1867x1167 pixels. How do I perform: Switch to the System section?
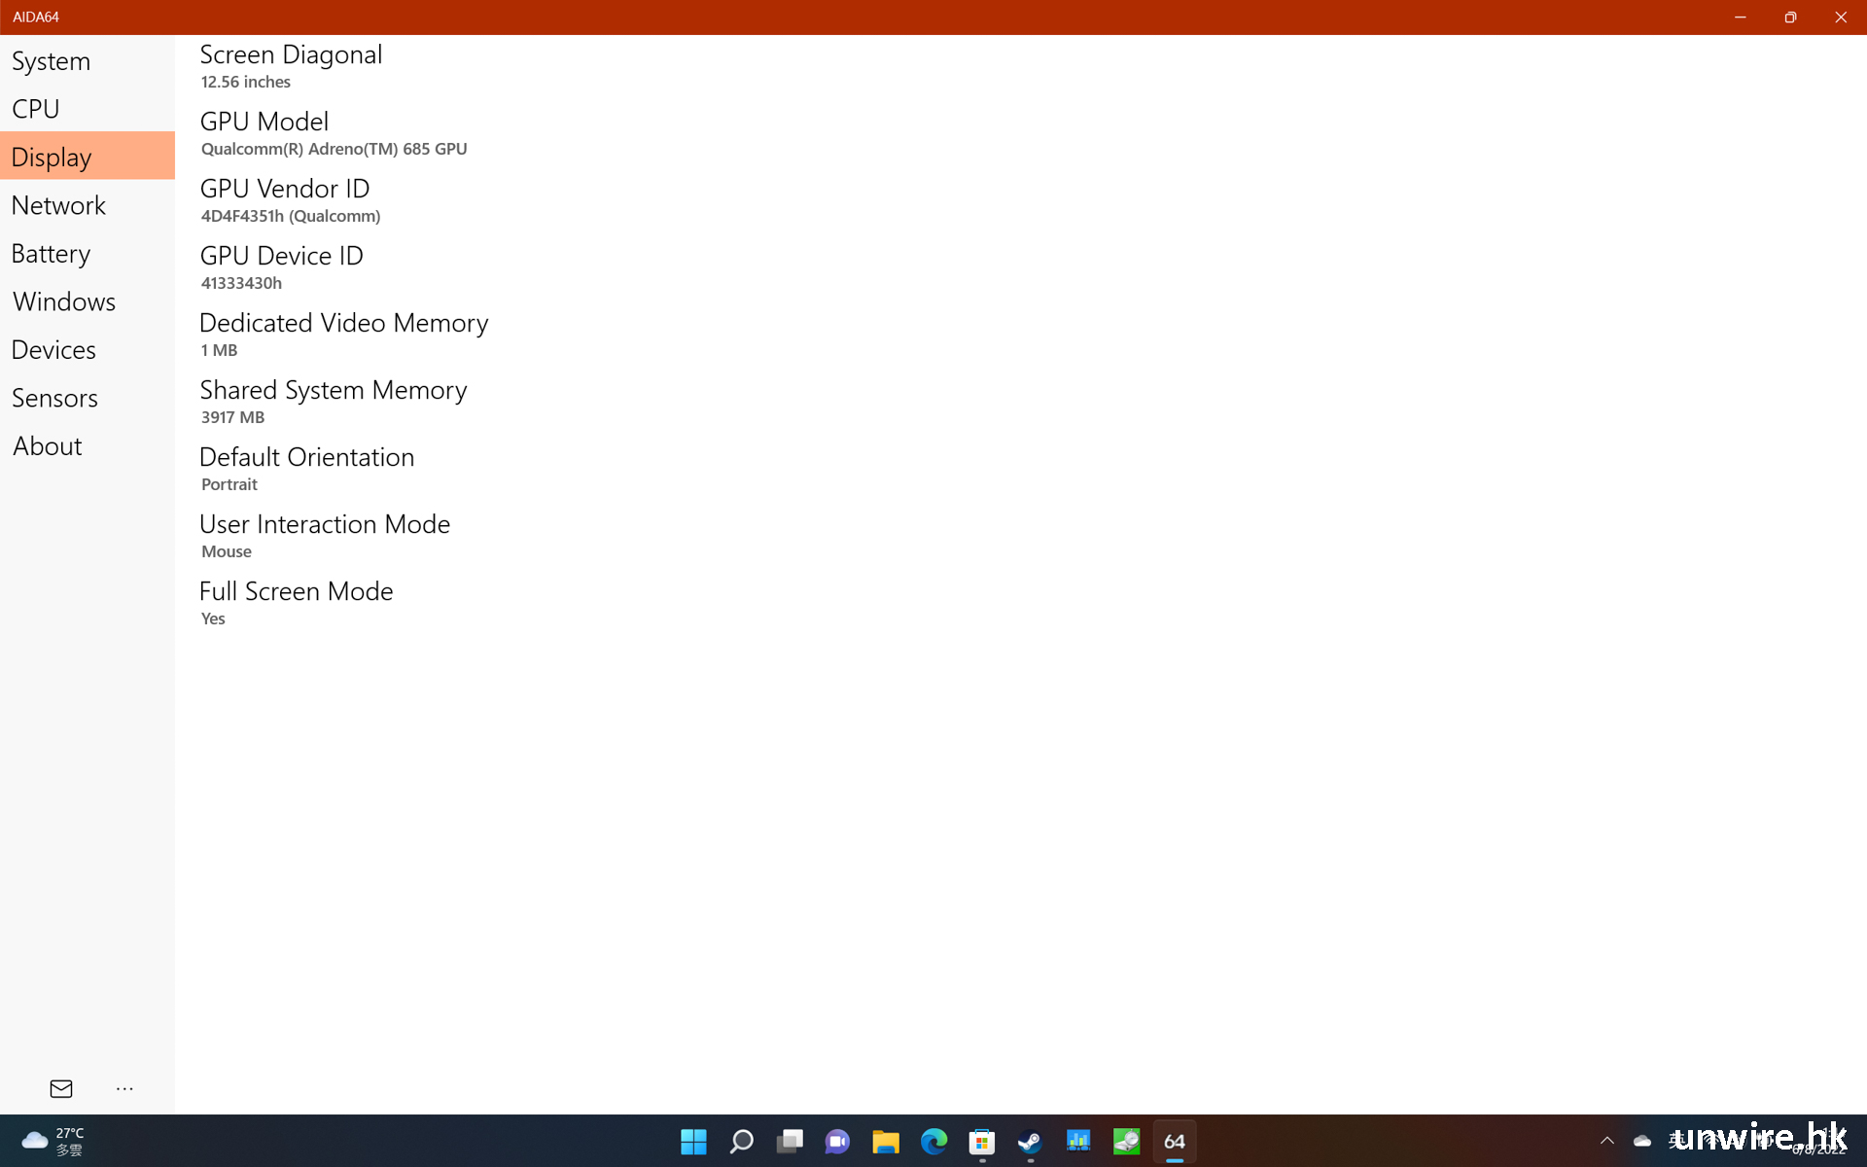[x=51, y=61]
